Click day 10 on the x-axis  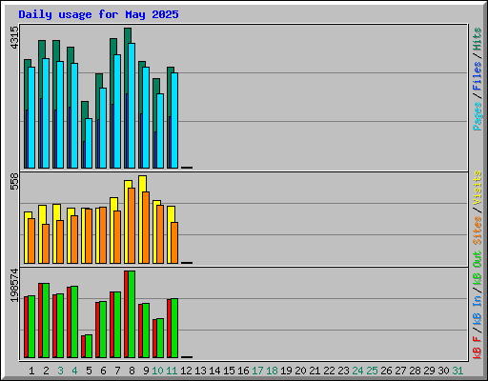tap(157, 371)
